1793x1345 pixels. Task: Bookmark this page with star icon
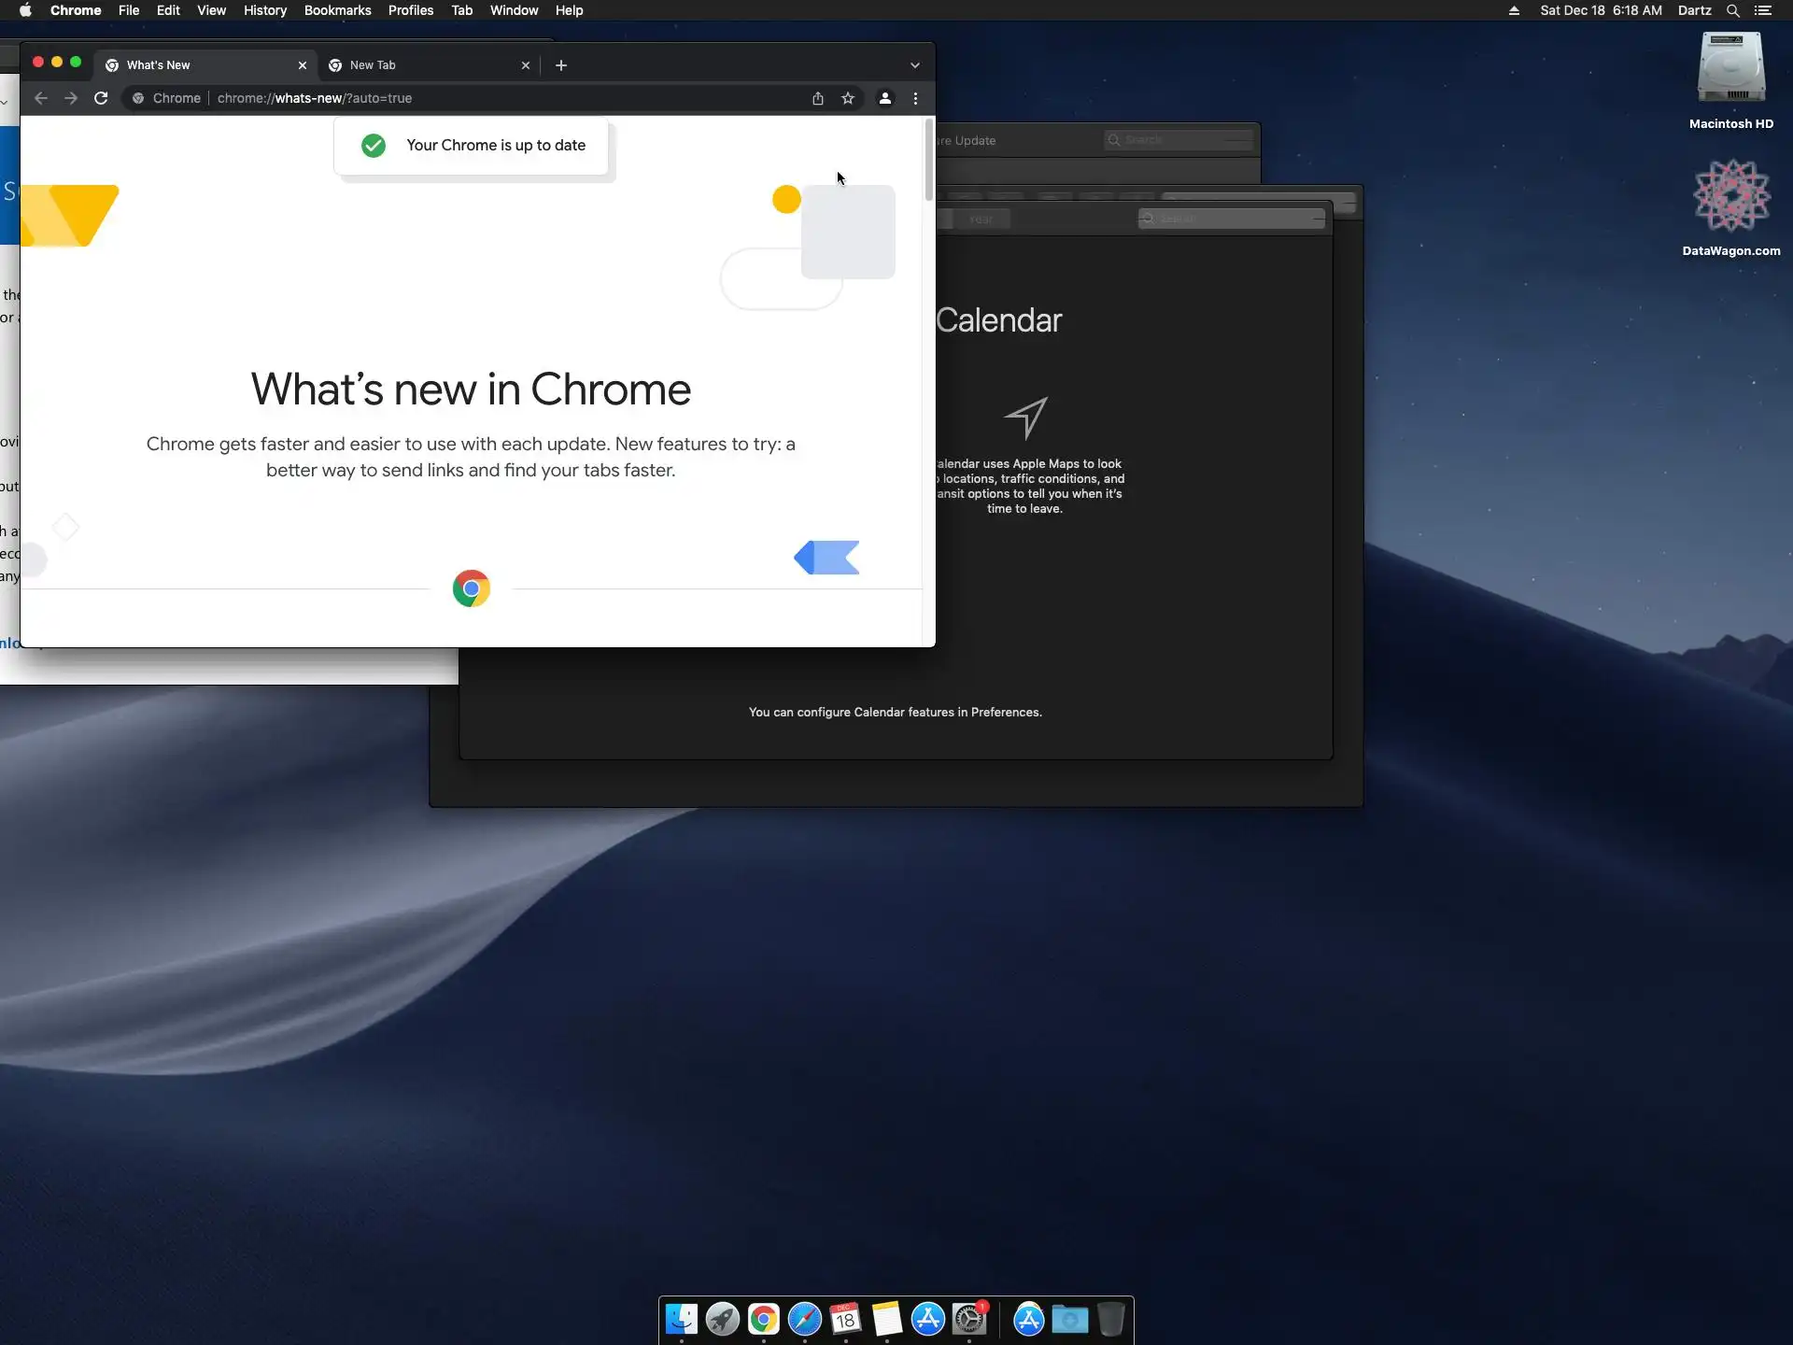click(x=848, y=98)
